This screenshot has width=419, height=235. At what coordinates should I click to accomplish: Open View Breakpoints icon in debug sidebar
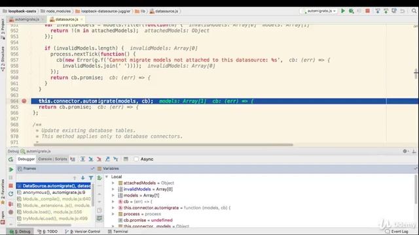coord(10,204)
